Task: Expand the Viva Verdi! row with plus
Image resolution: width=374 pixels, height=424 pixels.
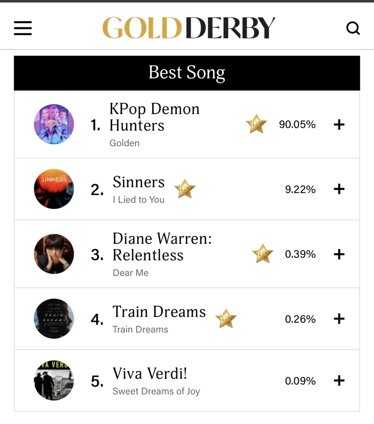Action: tap(339, 381)
